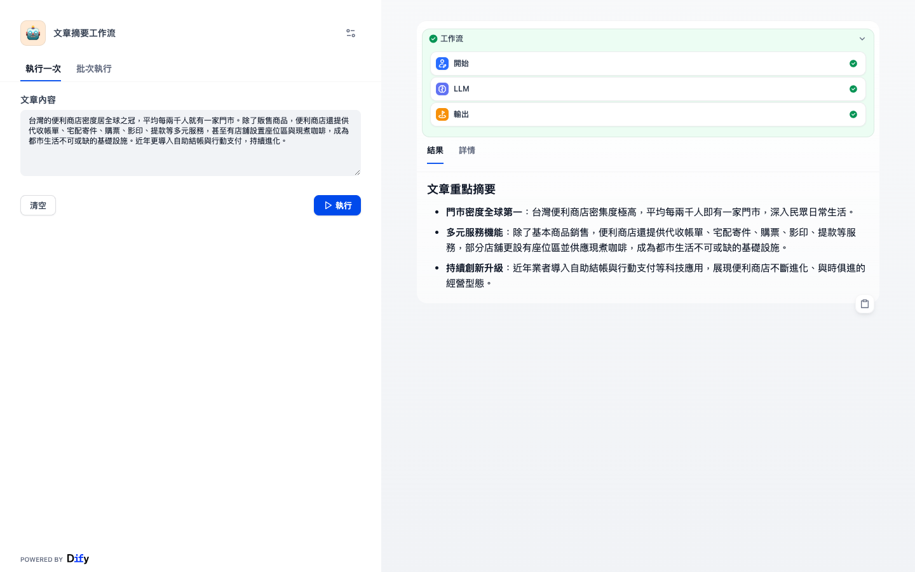Open the 開始 node row
The width and height of the screenshot is (915, 572).
(x=648, y=64)
